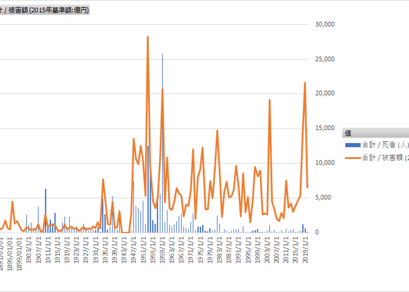Click the 1895/01/01 date axis label

[x=10, y=254]
